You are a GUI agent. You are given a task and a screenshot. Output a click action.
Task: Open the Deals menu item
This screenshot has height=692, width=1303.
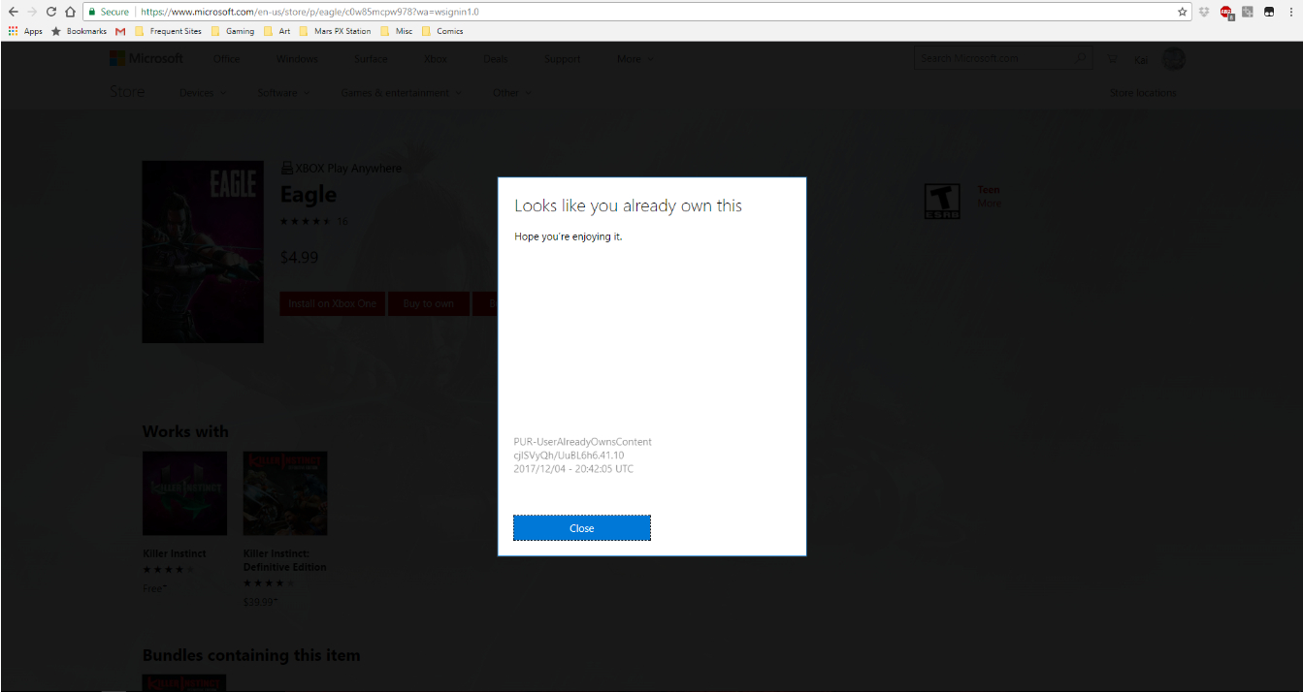coord(495,59)
